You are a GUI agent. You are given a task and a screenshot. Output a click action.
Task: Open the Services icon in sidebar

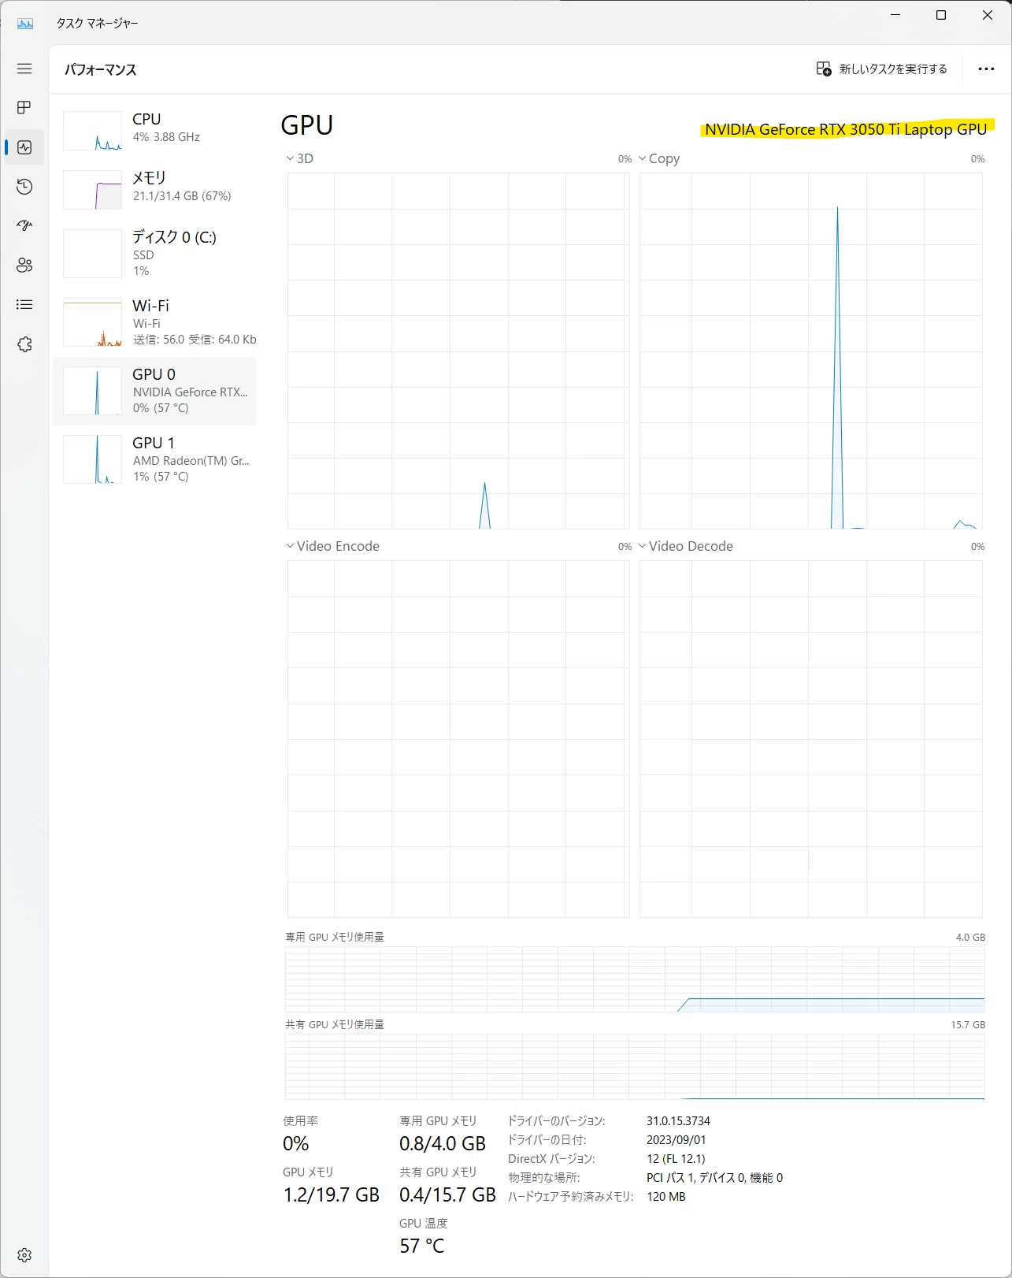click(24, 344)
